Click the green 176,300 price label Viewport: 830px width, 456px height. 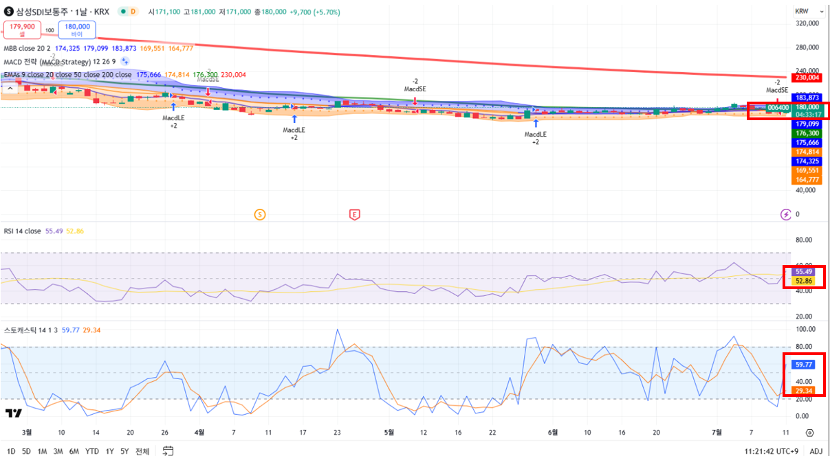806,133
